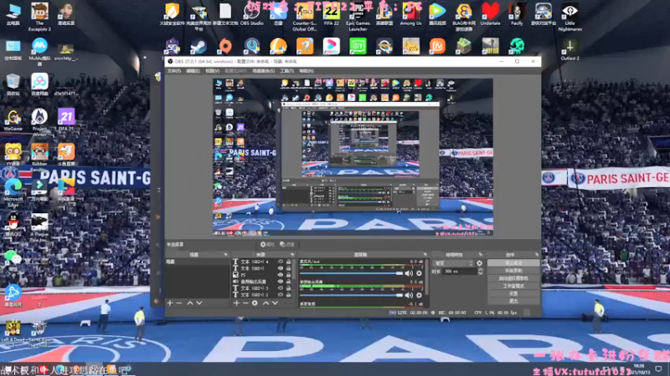Adjust the microphone volume slider
The width and height of the screenshot is (670, 376).
[x=351, y=273]
